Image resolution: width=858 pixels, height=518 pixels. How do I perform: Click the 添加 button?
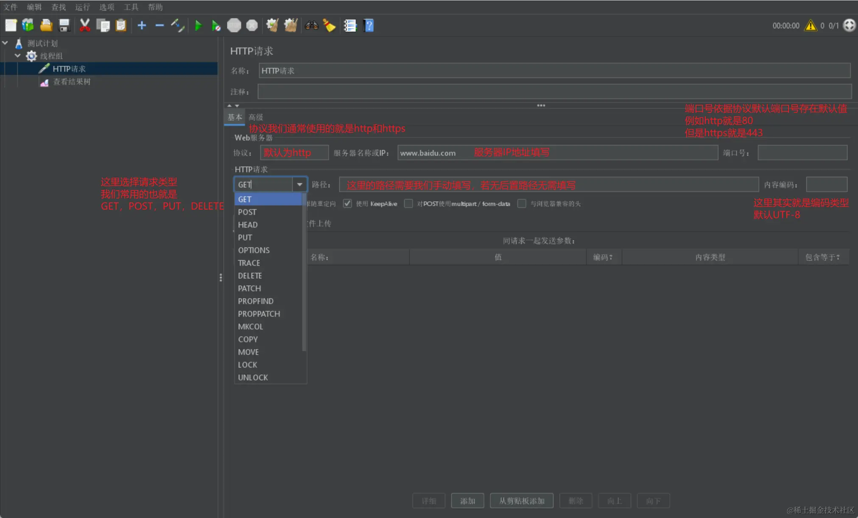(467, 501)
